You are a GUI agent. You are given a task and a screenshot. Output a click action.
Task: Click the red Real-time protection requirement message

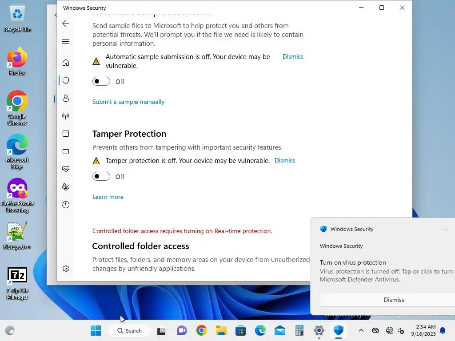182,231
